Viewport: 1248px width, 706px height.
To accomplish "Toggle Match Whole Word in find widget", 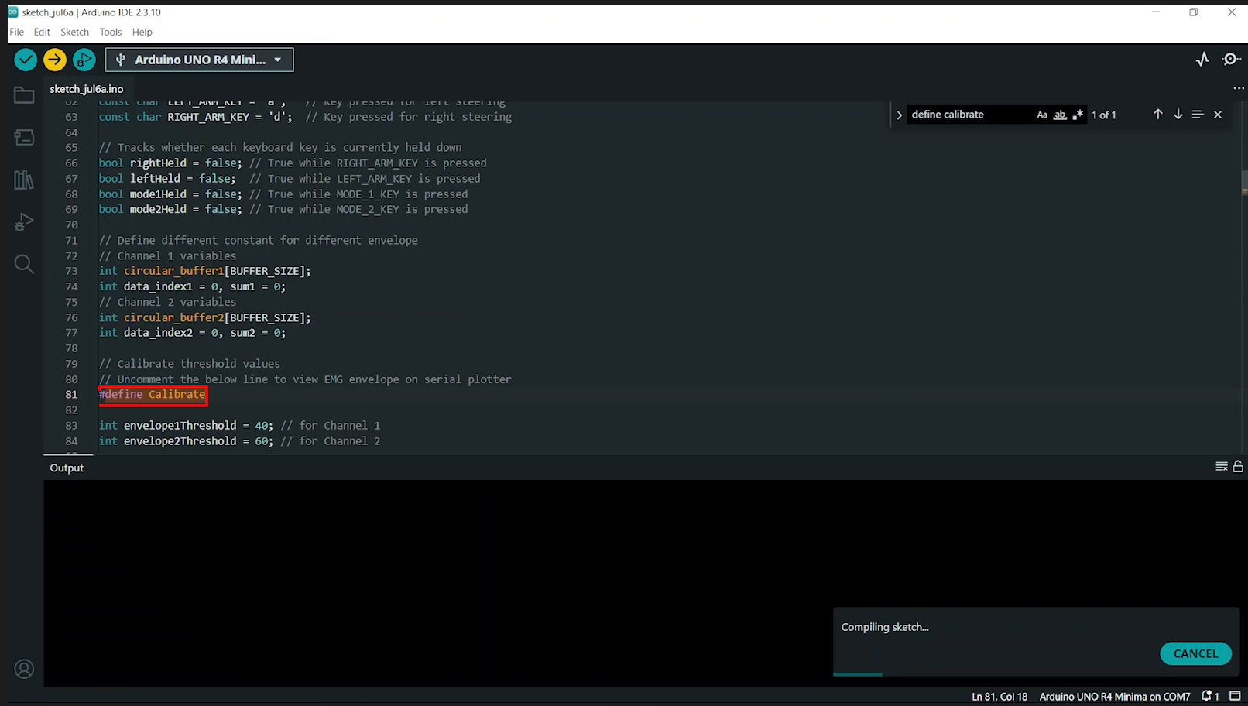I will [1060, 115].
